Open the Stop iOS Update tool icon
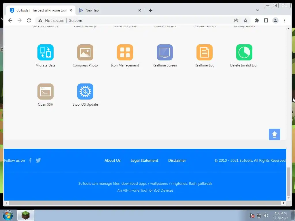The width and height of the screenshot is (295, 221). pos(85,91)
